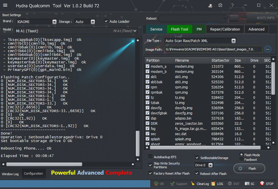Toggle the Auto Loader checkbox
The image size is (278, 189).
pyautogui.click(x=106, y=21)
